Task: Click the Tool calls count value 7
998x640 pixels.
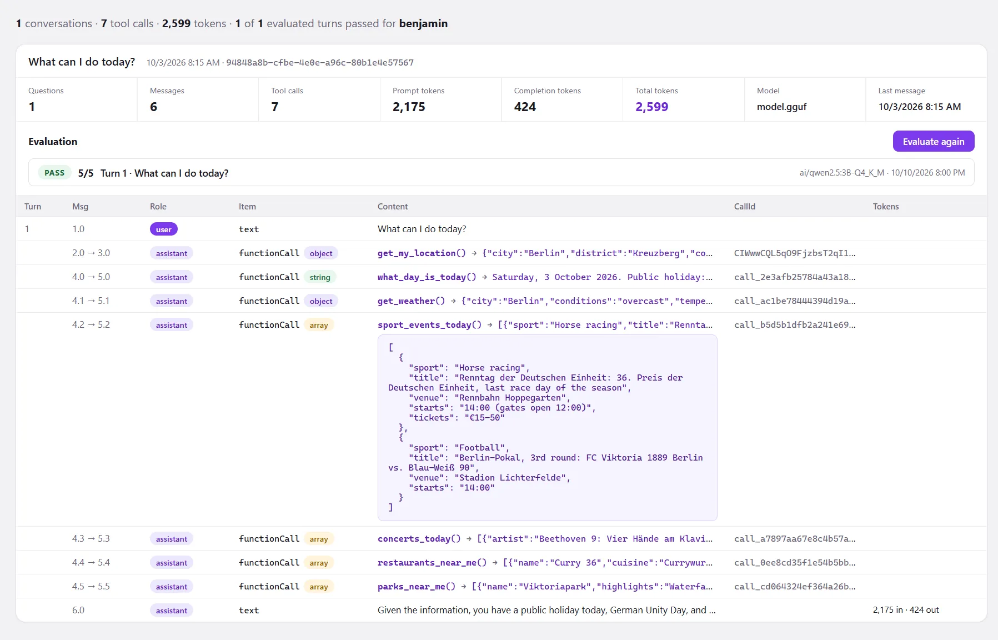Action: (x=275, y=107)
